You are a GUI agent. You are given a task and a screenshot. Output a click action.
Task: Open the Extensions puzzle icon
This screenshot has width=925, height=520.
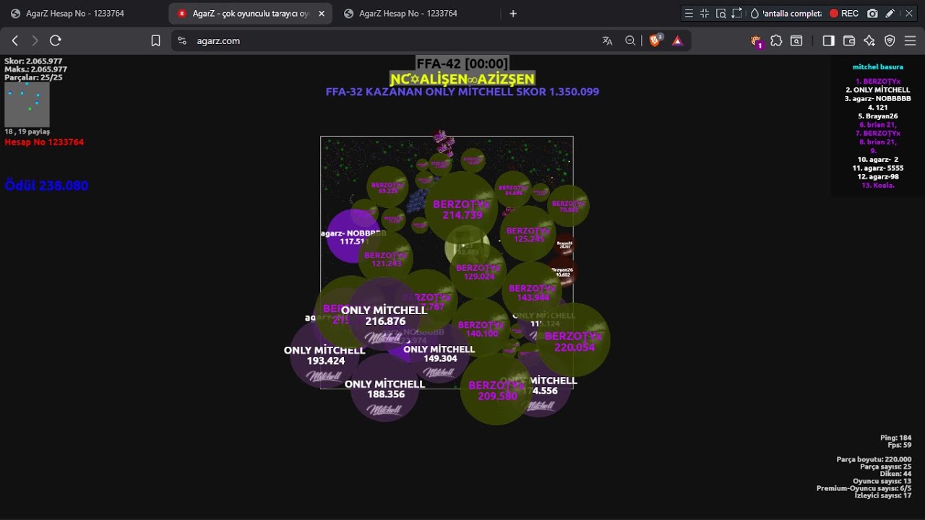[x=776, y=41]
